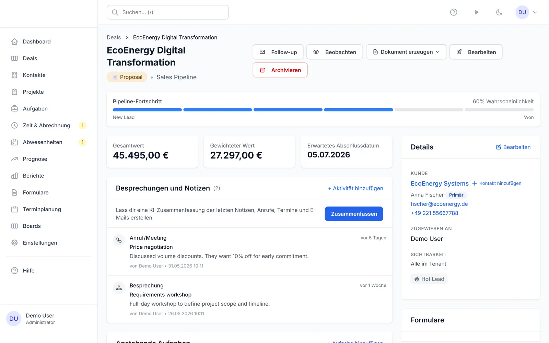Click the Prognose trend icon
Screen dimensions: 549x343
pyautogui.click(x=14, y=159)
